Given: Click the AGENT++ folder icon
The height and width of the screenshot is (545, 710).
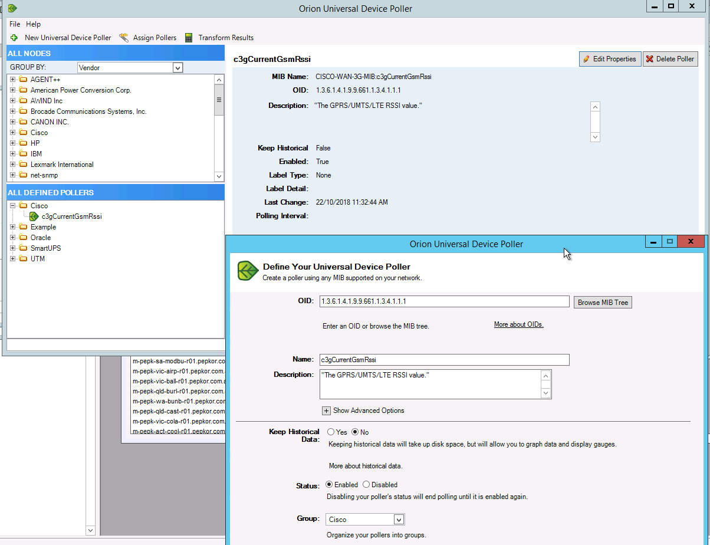Looking at the screenshot, I should 23,80.
